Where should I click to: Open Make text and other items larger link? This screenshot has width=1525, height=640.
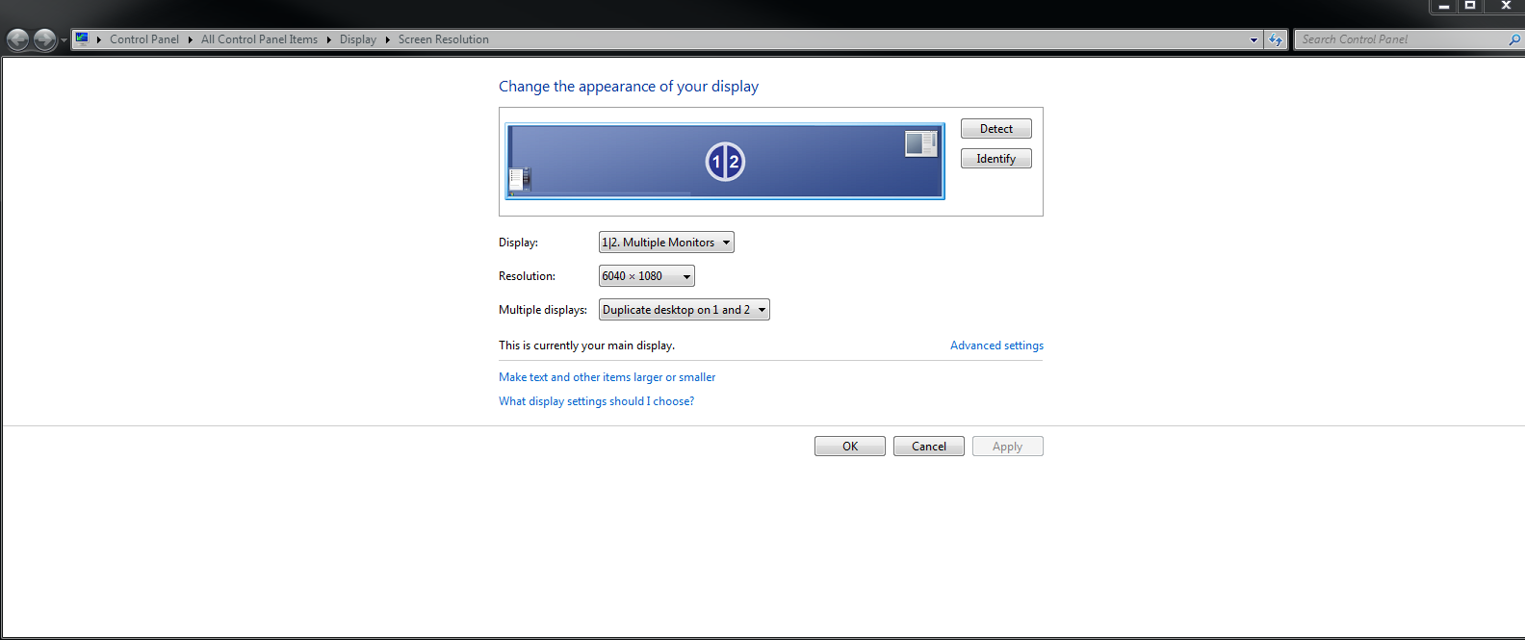pyautogui.click(x=607, y=377)
